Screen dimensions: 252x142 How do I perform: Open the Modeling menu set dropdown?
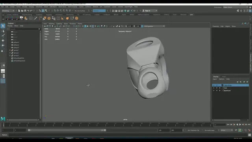(x=8, y=11)
